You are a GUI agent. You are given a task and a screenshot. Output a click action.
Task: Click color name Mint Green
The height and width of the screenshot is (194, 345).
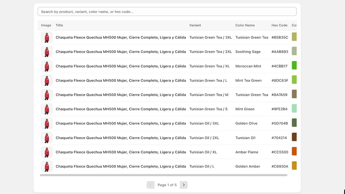245,109
